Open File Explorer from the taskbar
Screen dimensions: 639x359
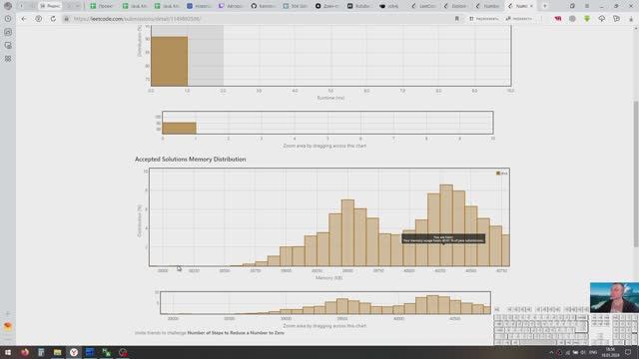(58, 352)
